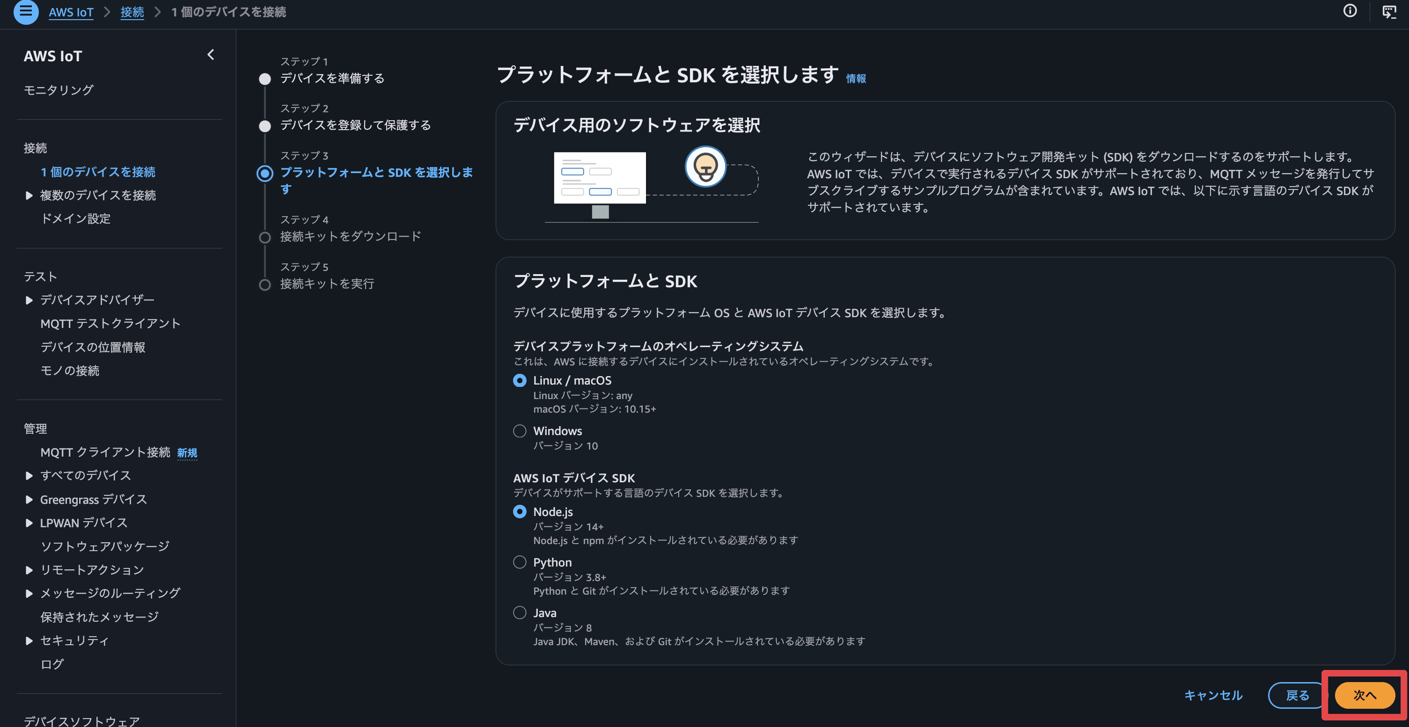Expand Greengrass デバイス section
Screen dimensions: 1409x727
click(29, 500)
